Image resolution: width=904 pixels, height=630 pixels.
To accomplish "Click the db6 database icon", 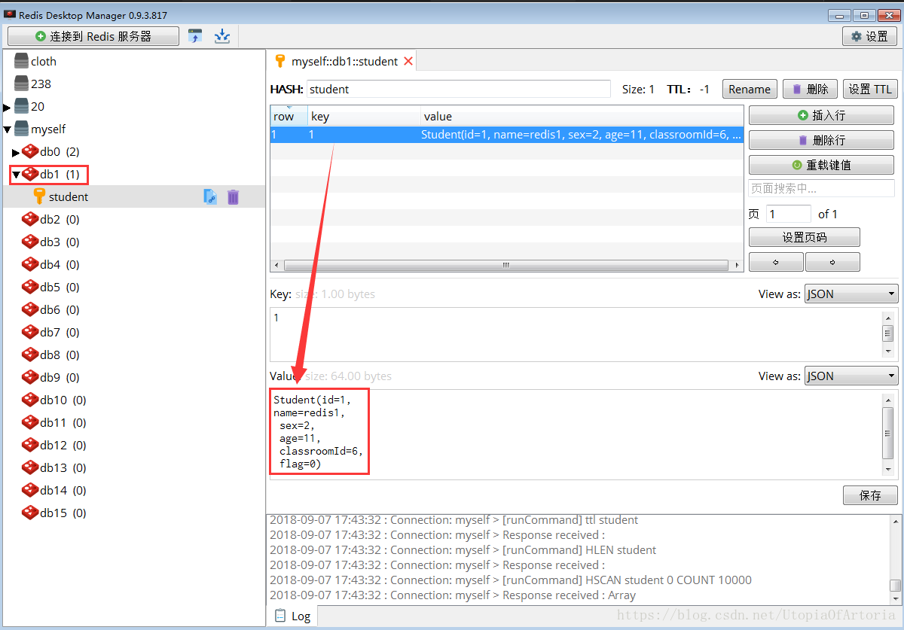I will point(30,309).
